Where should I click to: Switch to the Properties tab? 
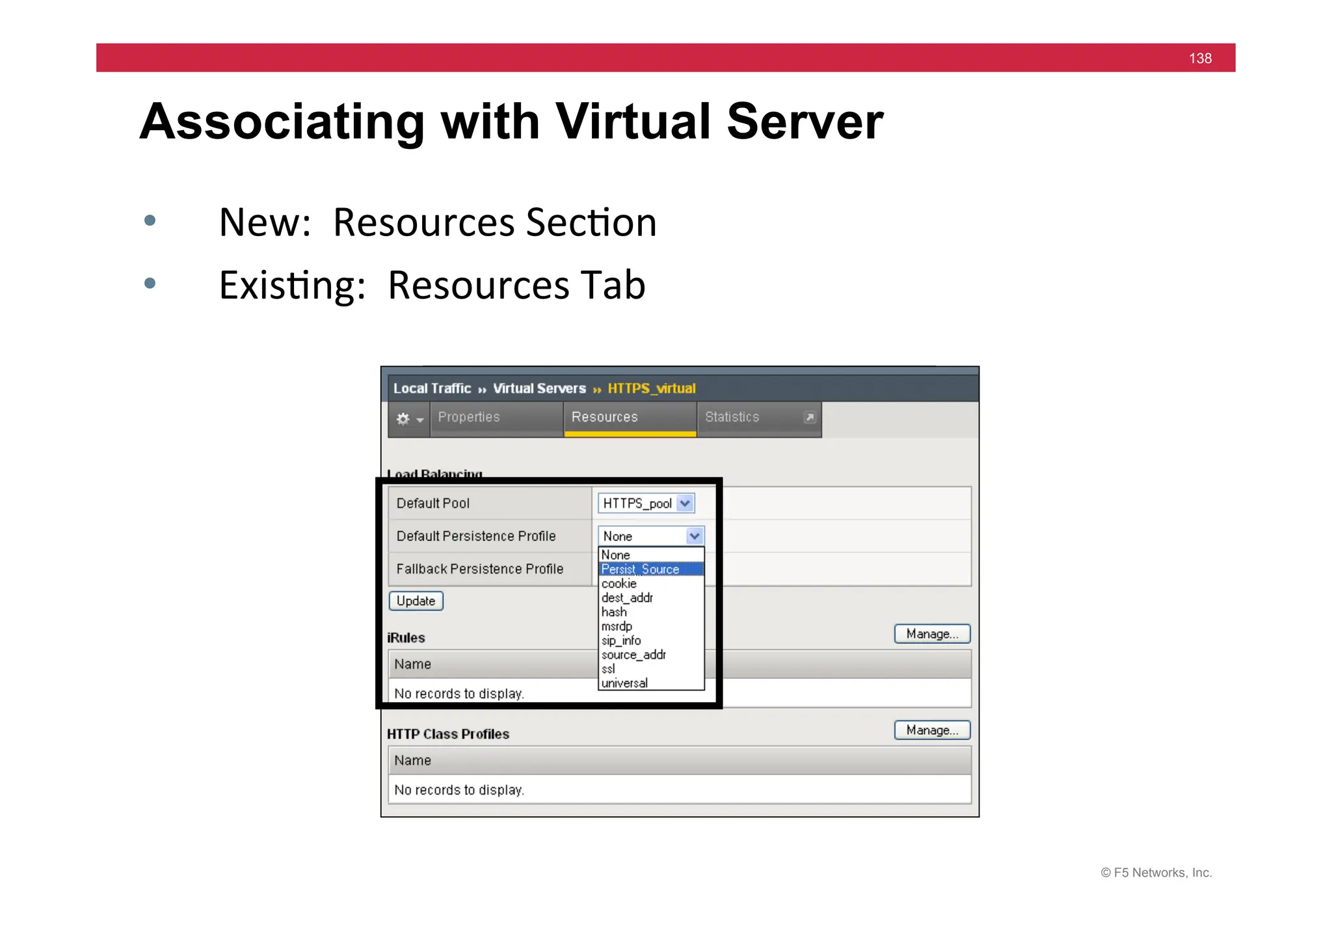[496, 417]
